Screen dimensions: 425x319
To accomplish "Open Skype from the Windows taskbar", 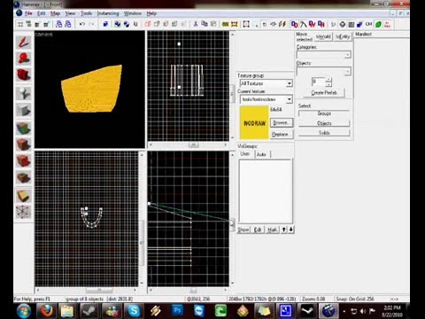I will [134, 311].
